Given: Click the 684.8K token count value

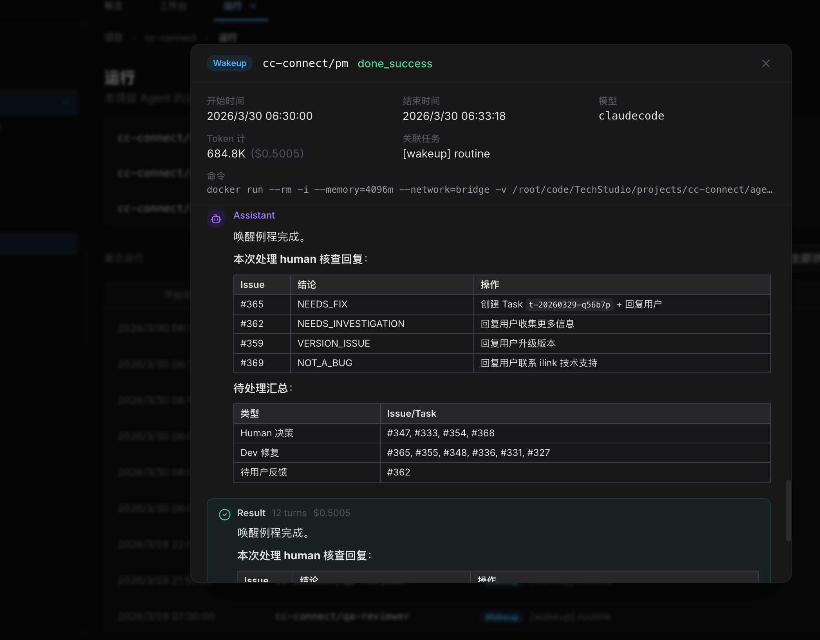Looking at the screenshot, I should [x=226, y=154].
